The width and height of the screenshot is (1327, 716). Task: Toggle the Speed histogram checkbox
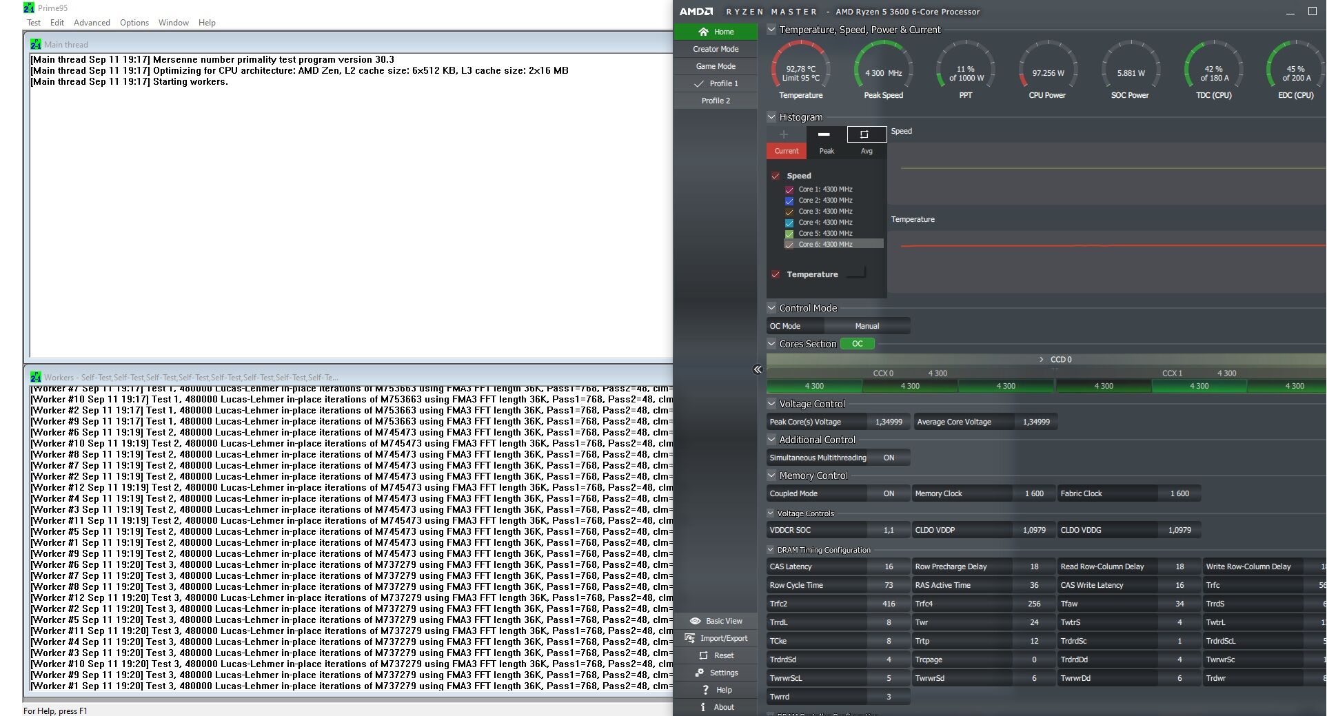coord(776,176)
